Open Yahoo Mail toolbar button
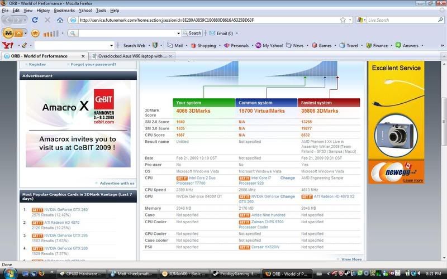Screen dimensions: 447x279 tap(175, 45)
